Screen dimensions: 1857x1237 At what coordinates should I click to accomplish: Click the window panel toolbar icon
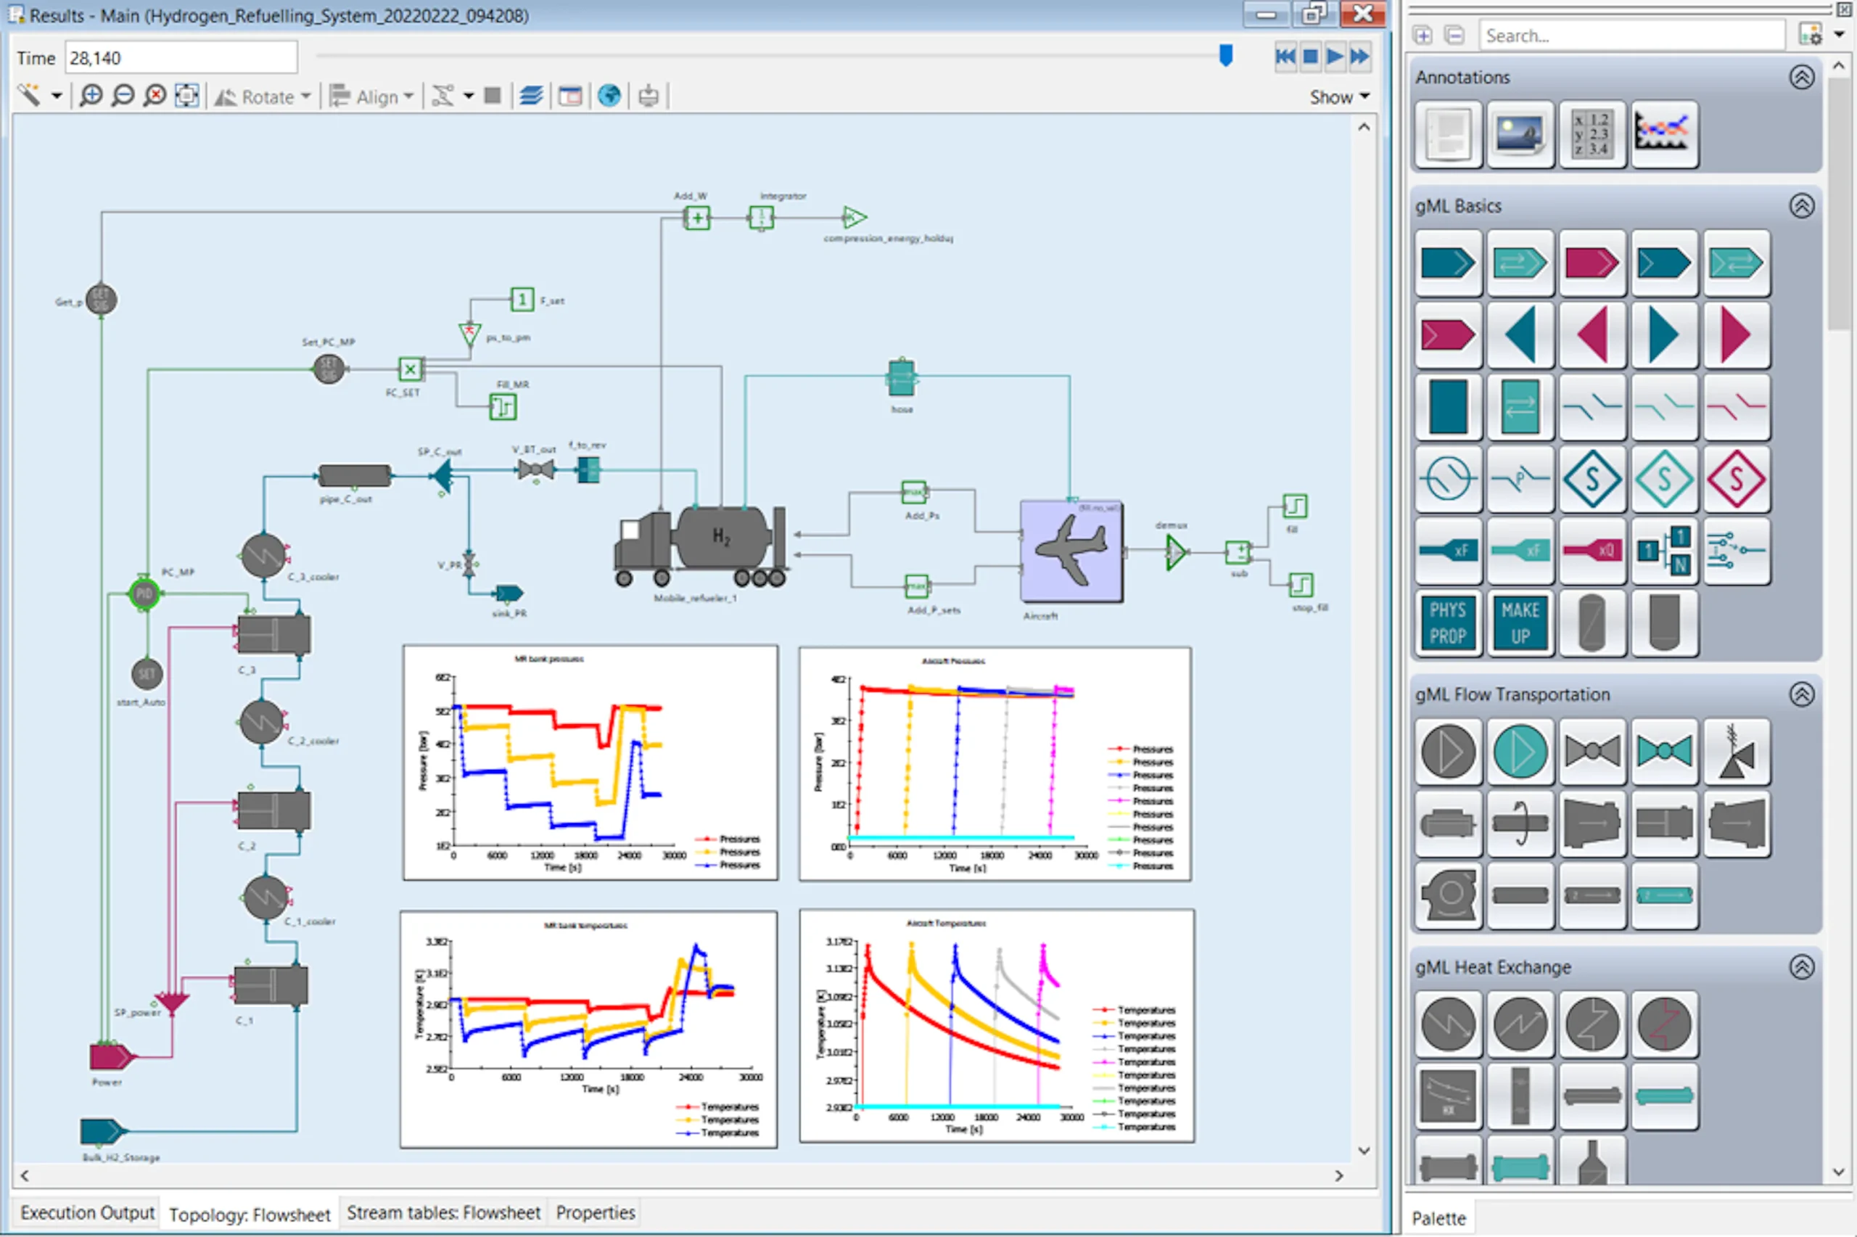click(569, 96)
